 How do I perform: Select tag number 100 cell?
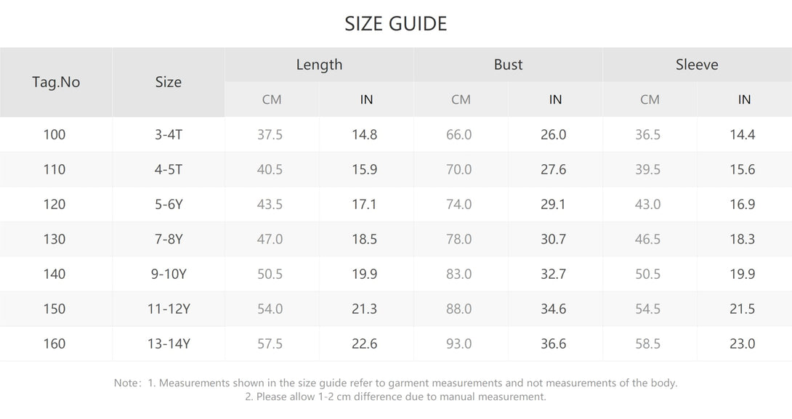[x=54, y=134]
